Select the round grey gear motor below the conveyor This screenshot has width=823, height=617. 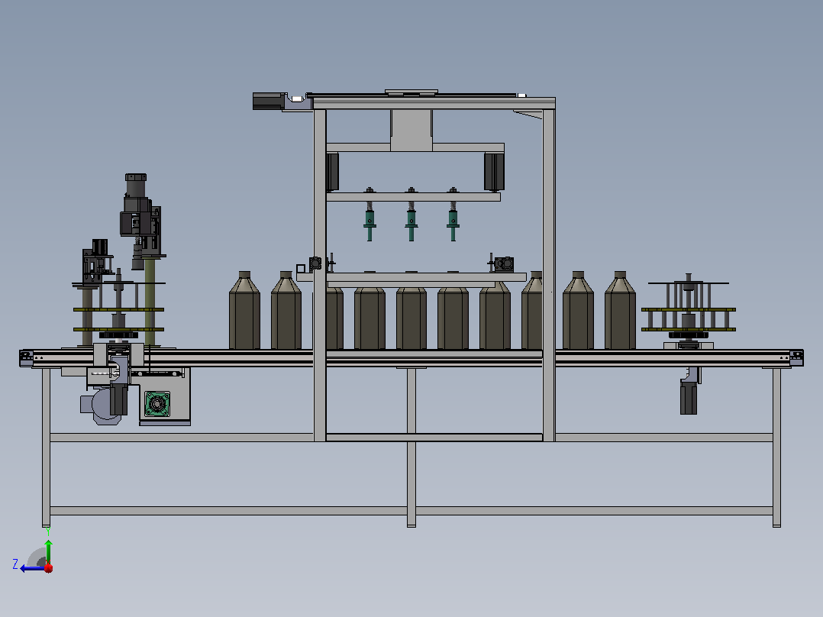click(x=107, y=405)
